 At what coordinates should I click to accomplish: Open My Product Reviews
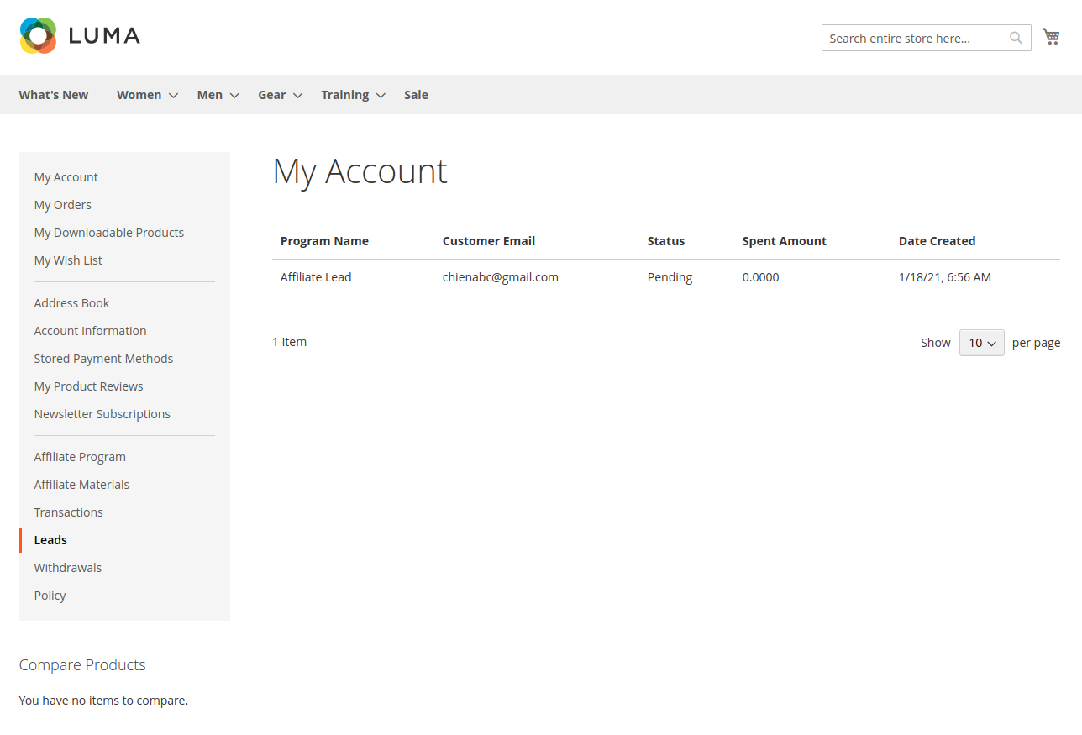pyautogui.click(x=88, y=386)
